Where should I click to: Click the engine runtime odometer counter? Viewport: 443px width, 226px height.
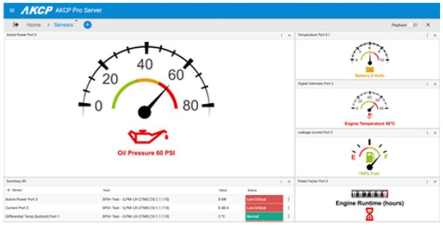click(x=369, y=194)
